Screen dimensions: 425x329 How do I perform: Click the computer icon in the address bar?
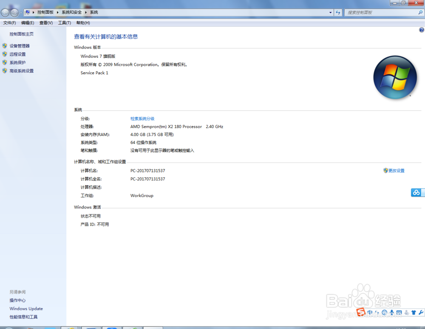pos(27,12)
